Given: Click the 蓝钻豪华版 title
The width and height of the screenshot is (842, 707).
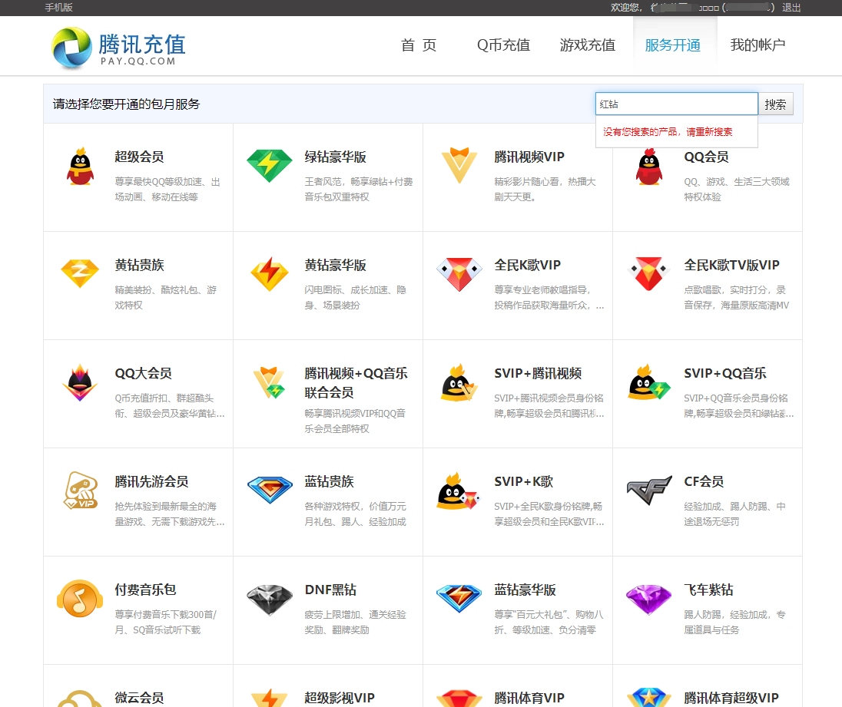Looking at the screenshot, I should point(525,590).
